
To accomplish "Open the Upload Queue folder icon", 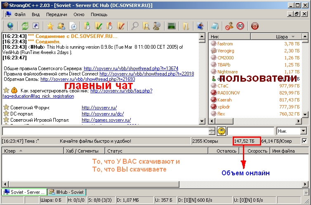I will pos(109,26).
